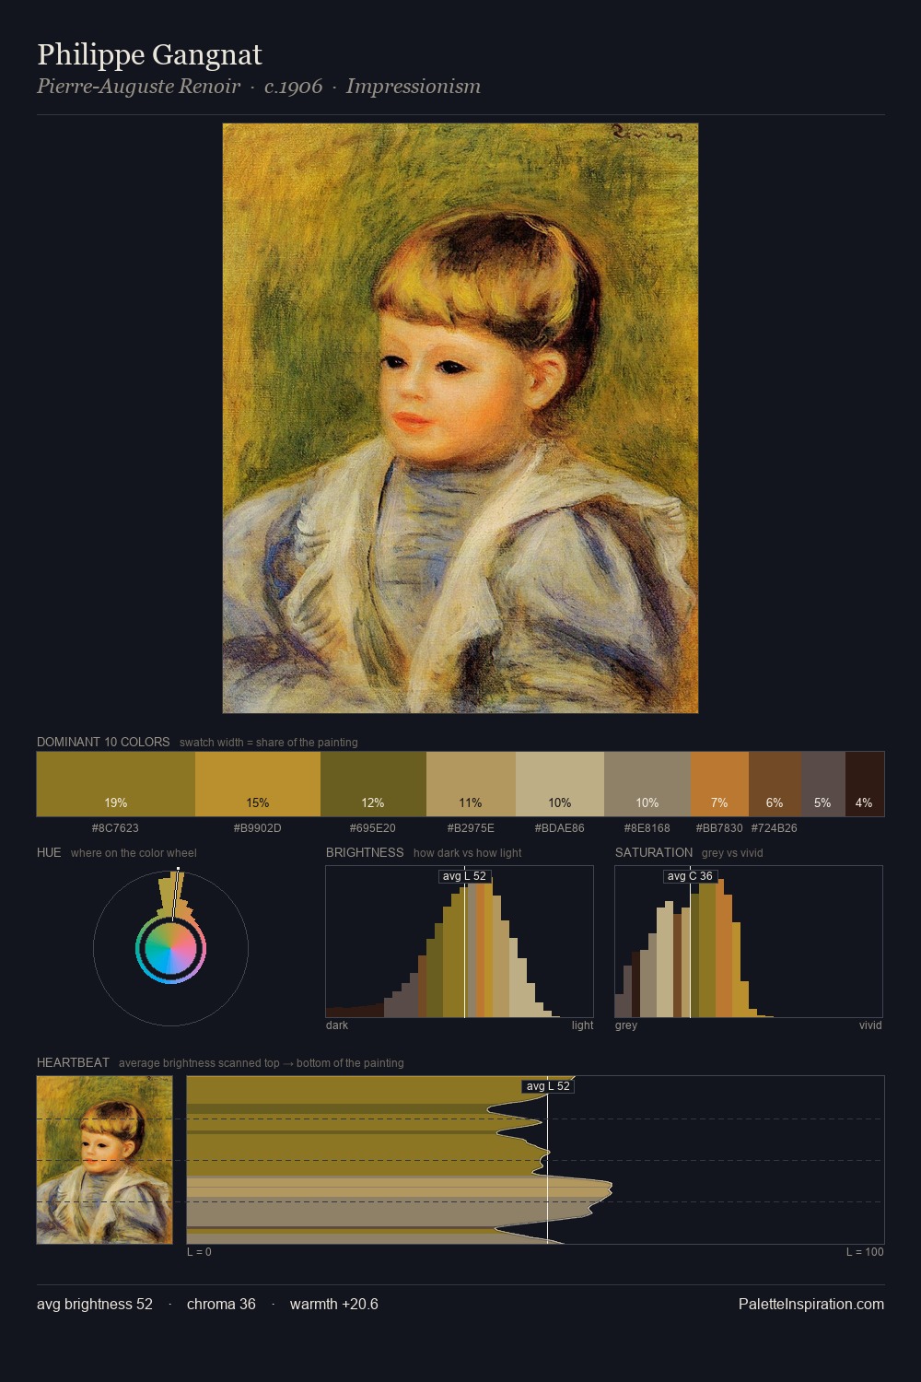The image size is (921, 1382).
Task: Click the warmth +20.6 footer text
Action: 334,1304
